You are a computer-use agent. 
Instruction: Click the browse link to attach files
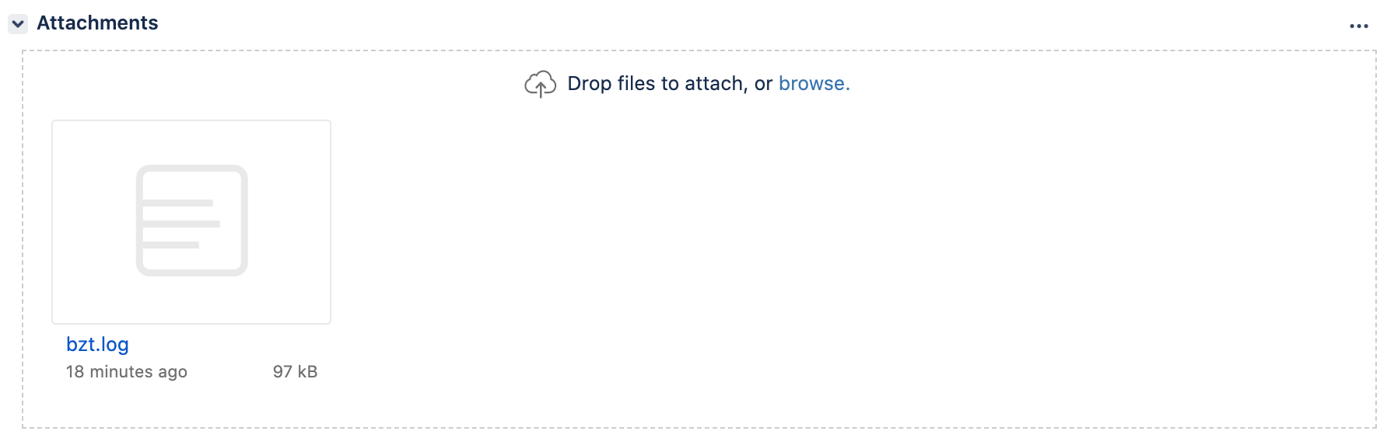coord(814,83)
